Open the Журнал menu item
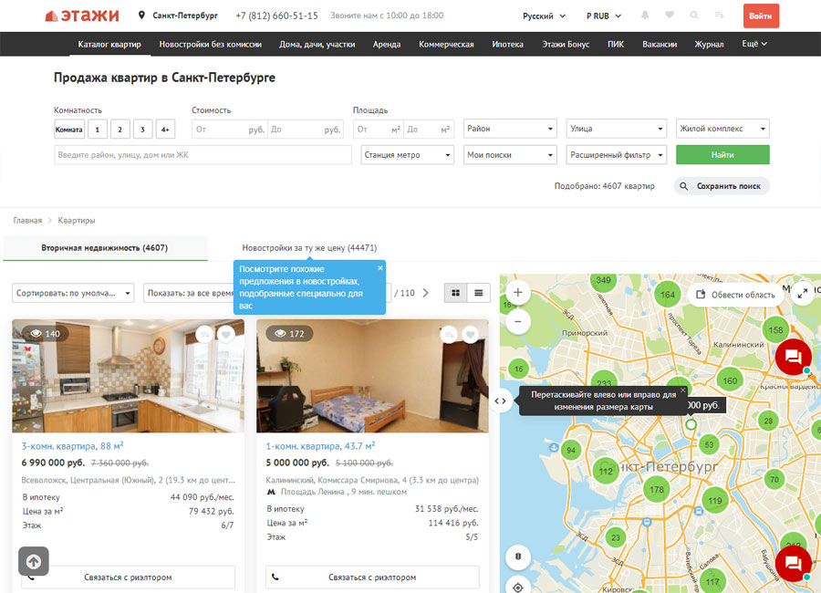 click(x=709, y=44)
